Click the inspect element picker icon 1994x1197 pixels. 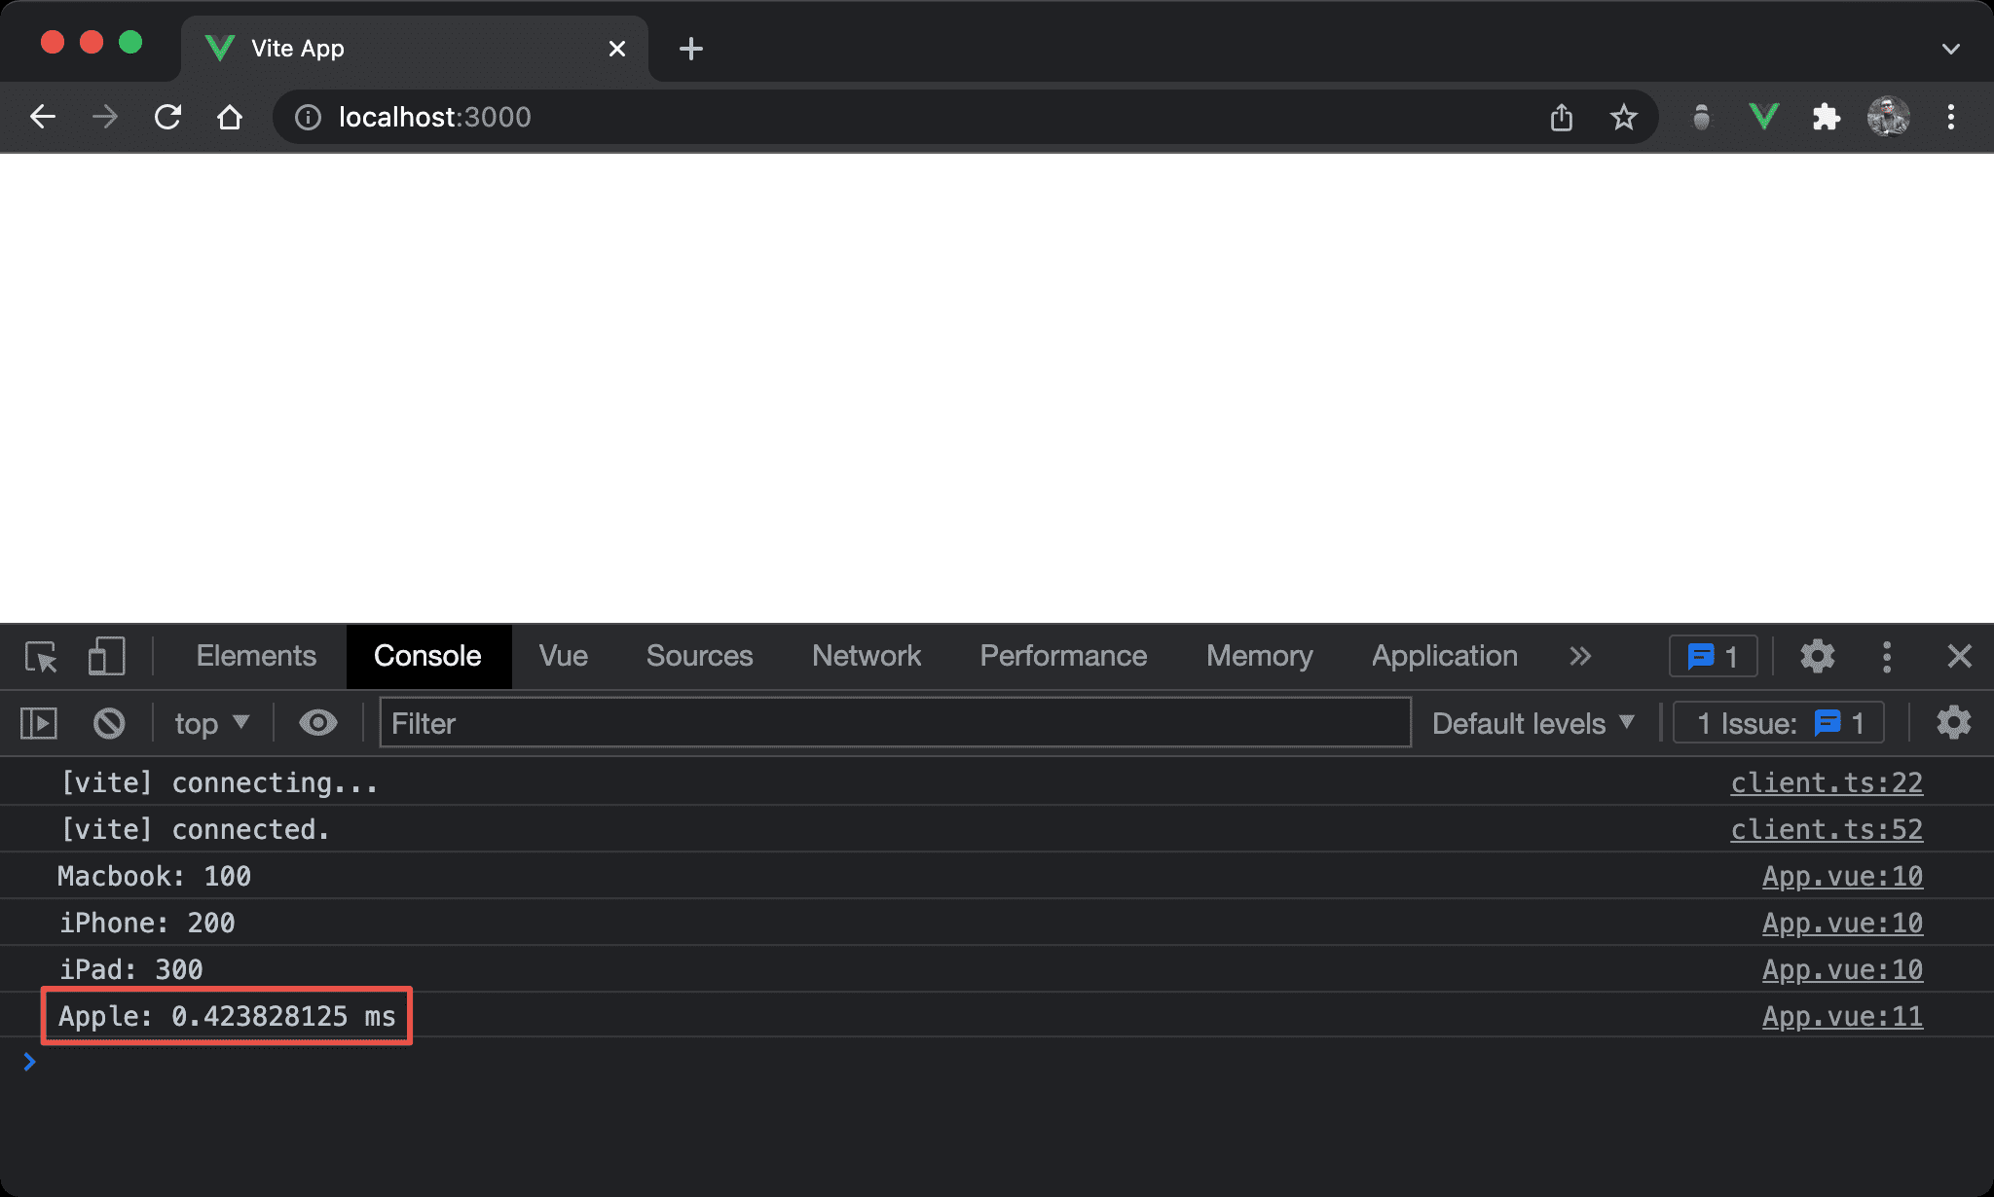pyautogui.click(x=41, y=657)
